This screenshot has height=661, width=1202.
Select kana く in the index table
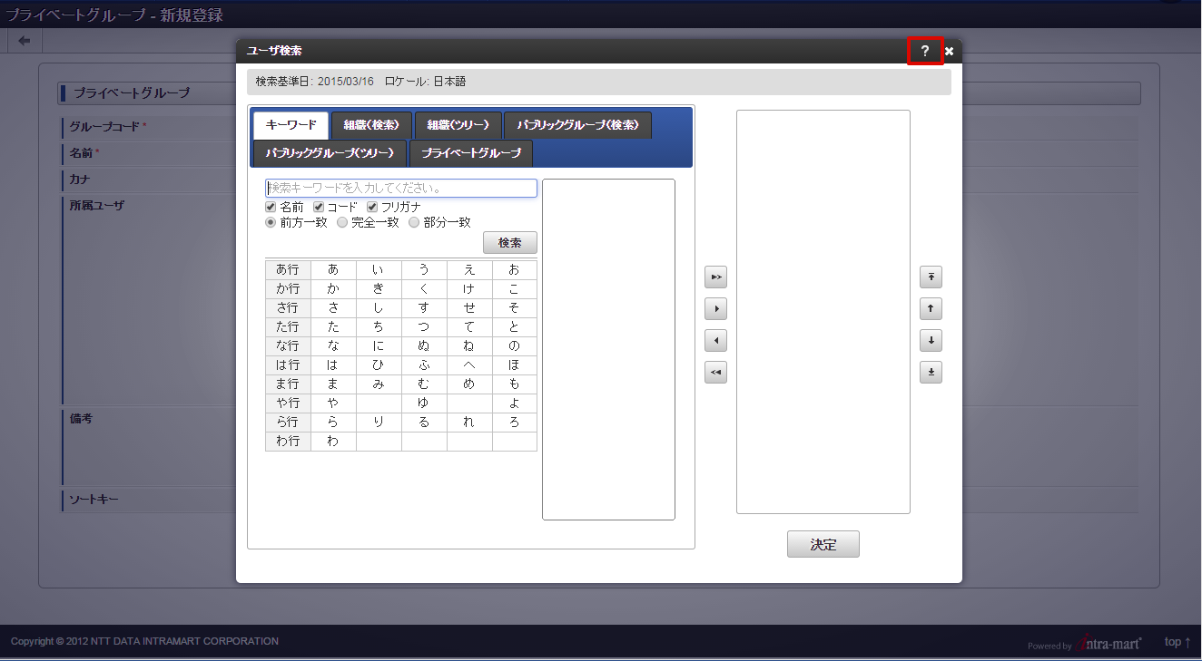pyautogui.click(x=424, y=289)
